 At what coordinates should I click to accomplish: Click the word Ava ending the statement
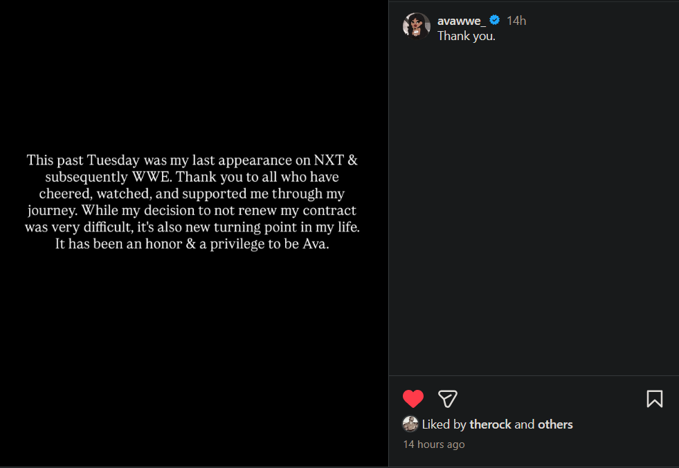click(x=315, y=245)
